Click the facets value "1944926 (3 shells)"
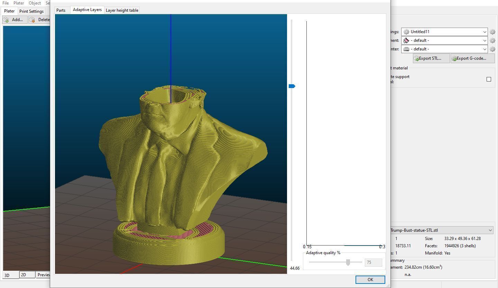Image resolution: width=498 pixels, height=288 pixels. pyautogui.click(x=460, y=246)
